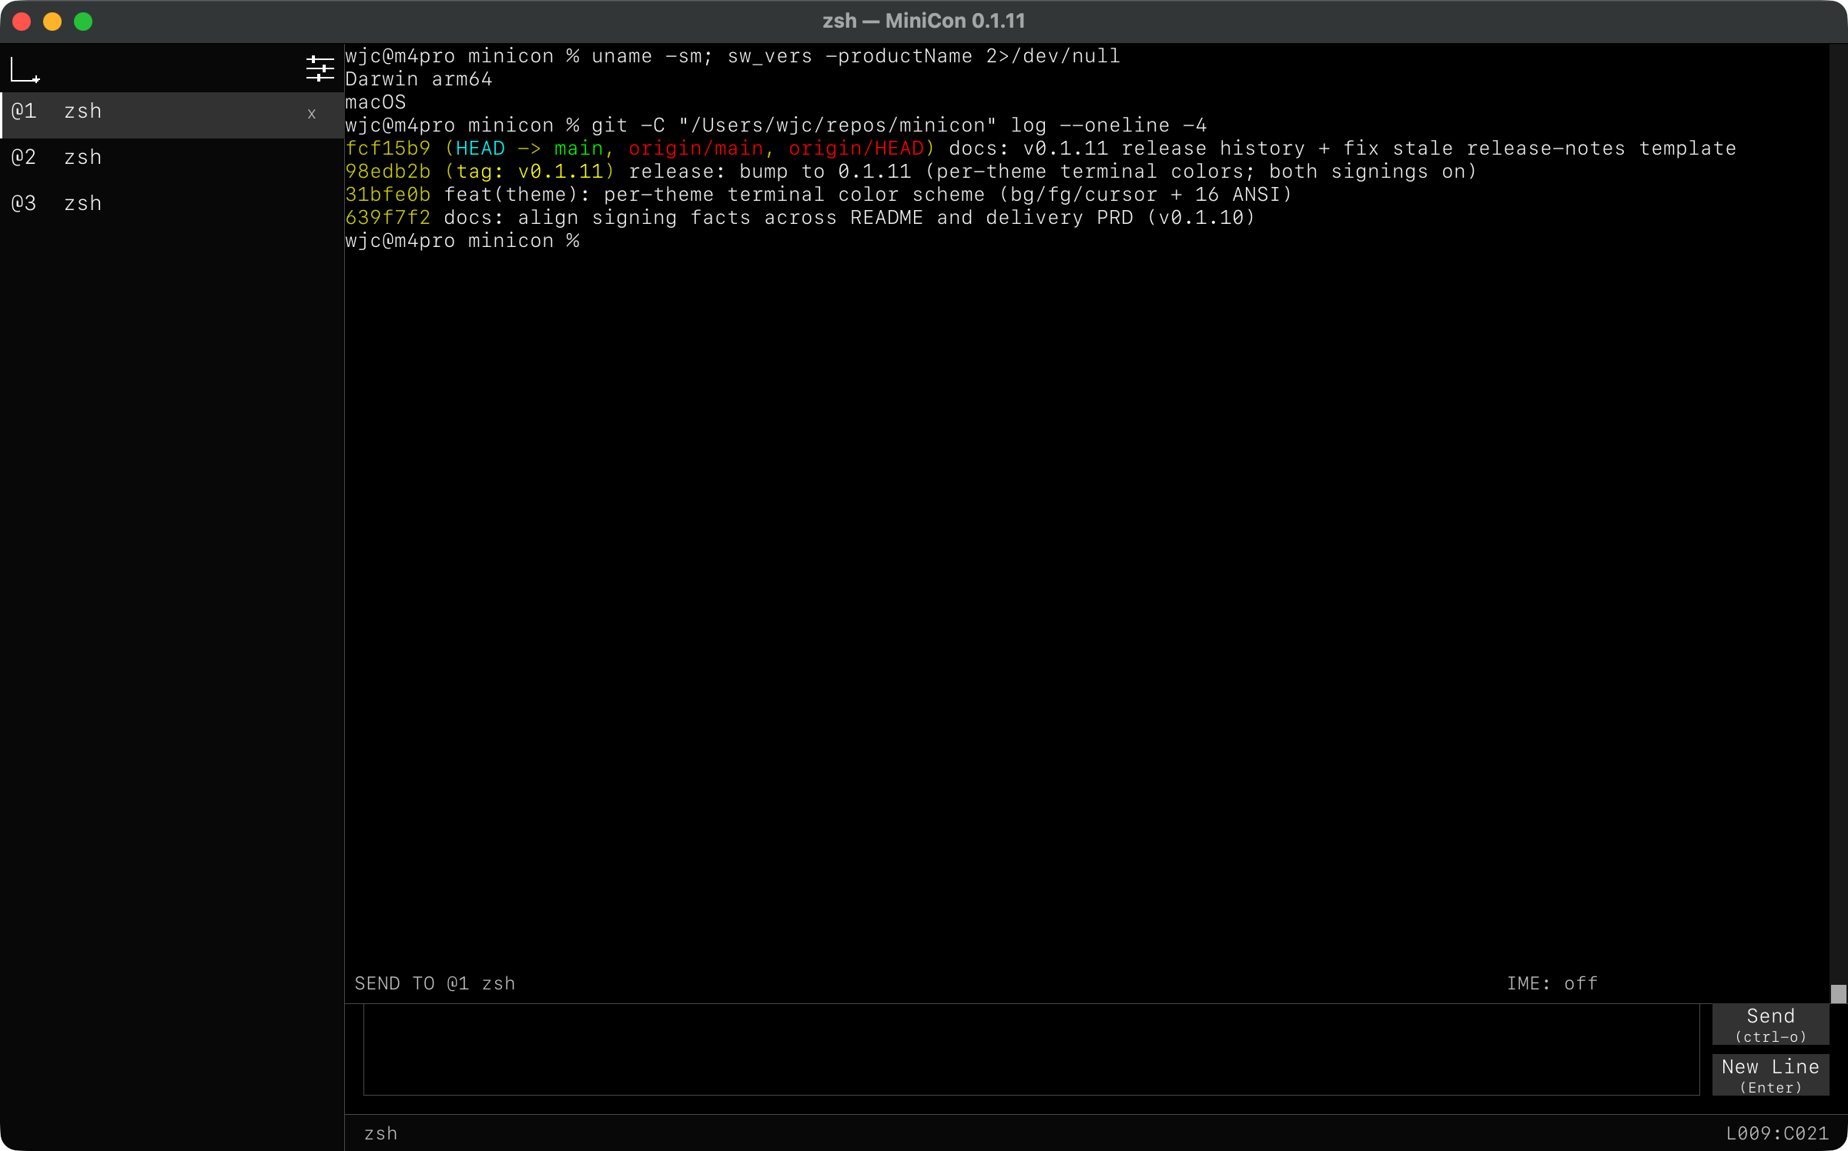Viewport: 1848px width, 1151px height.
Task: Click the origin/main ref text
Action: [696, 148]
